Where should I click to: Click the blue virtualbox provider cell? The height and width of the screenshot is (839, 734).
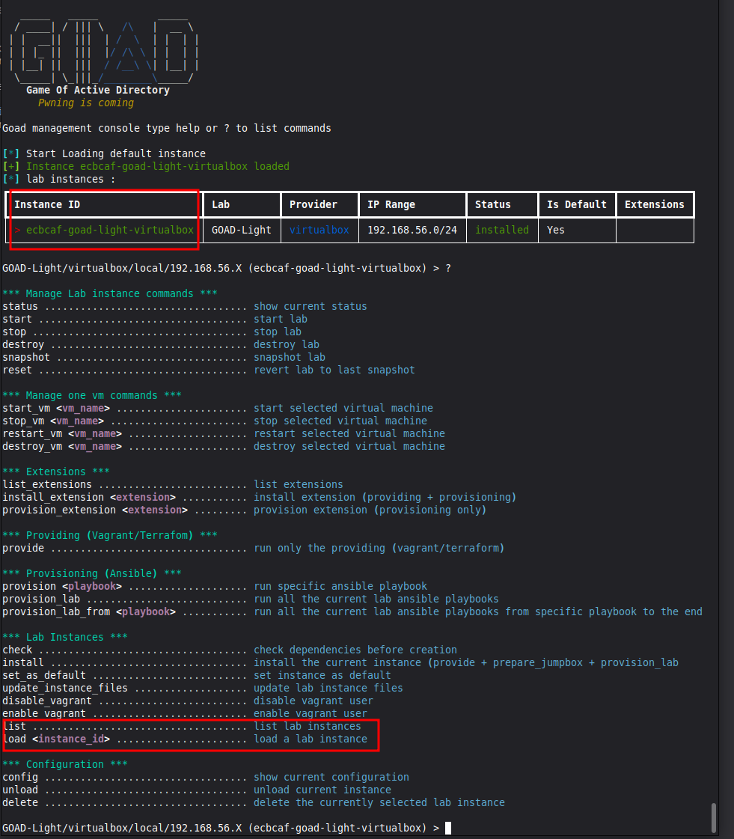[319, 230]
